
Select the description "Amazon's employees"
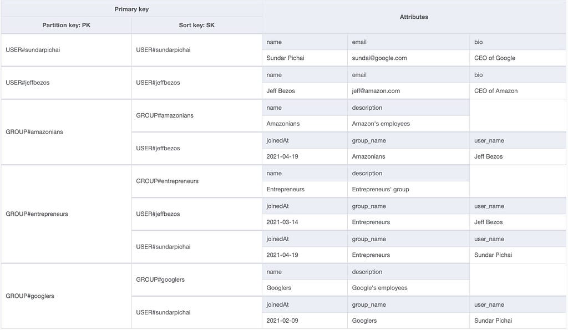coord(409,124)
